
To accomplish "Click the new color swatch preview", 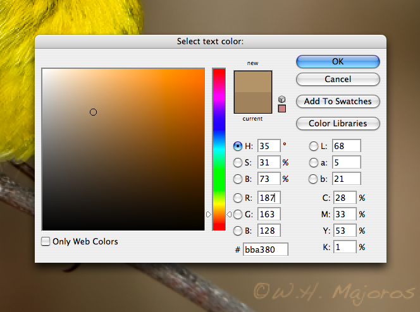I will click(253, 82).
